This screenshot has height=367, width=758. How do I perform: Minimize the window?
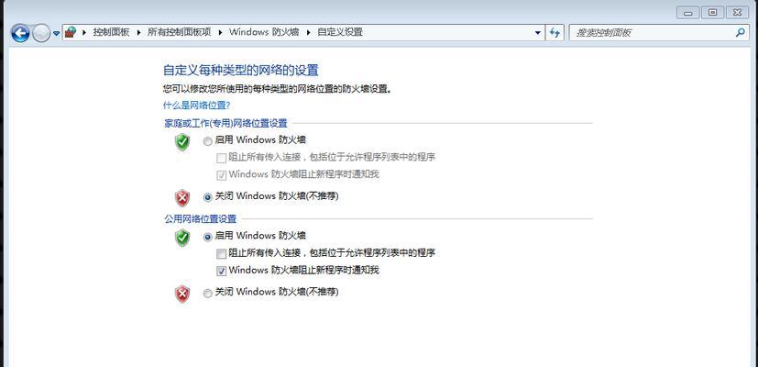click(x=688, y=13)
